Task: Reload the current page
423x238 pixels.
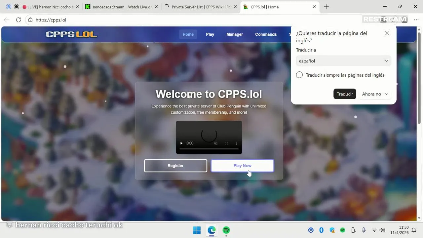Action: pyautogui.click(x=19, y=20)
